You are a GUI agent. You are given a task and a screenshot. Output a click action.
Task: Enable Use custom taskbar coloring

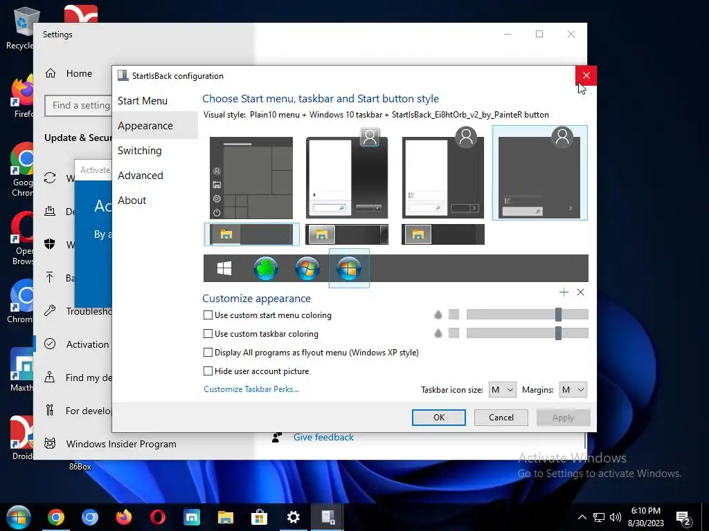click(x=208, y=334)
